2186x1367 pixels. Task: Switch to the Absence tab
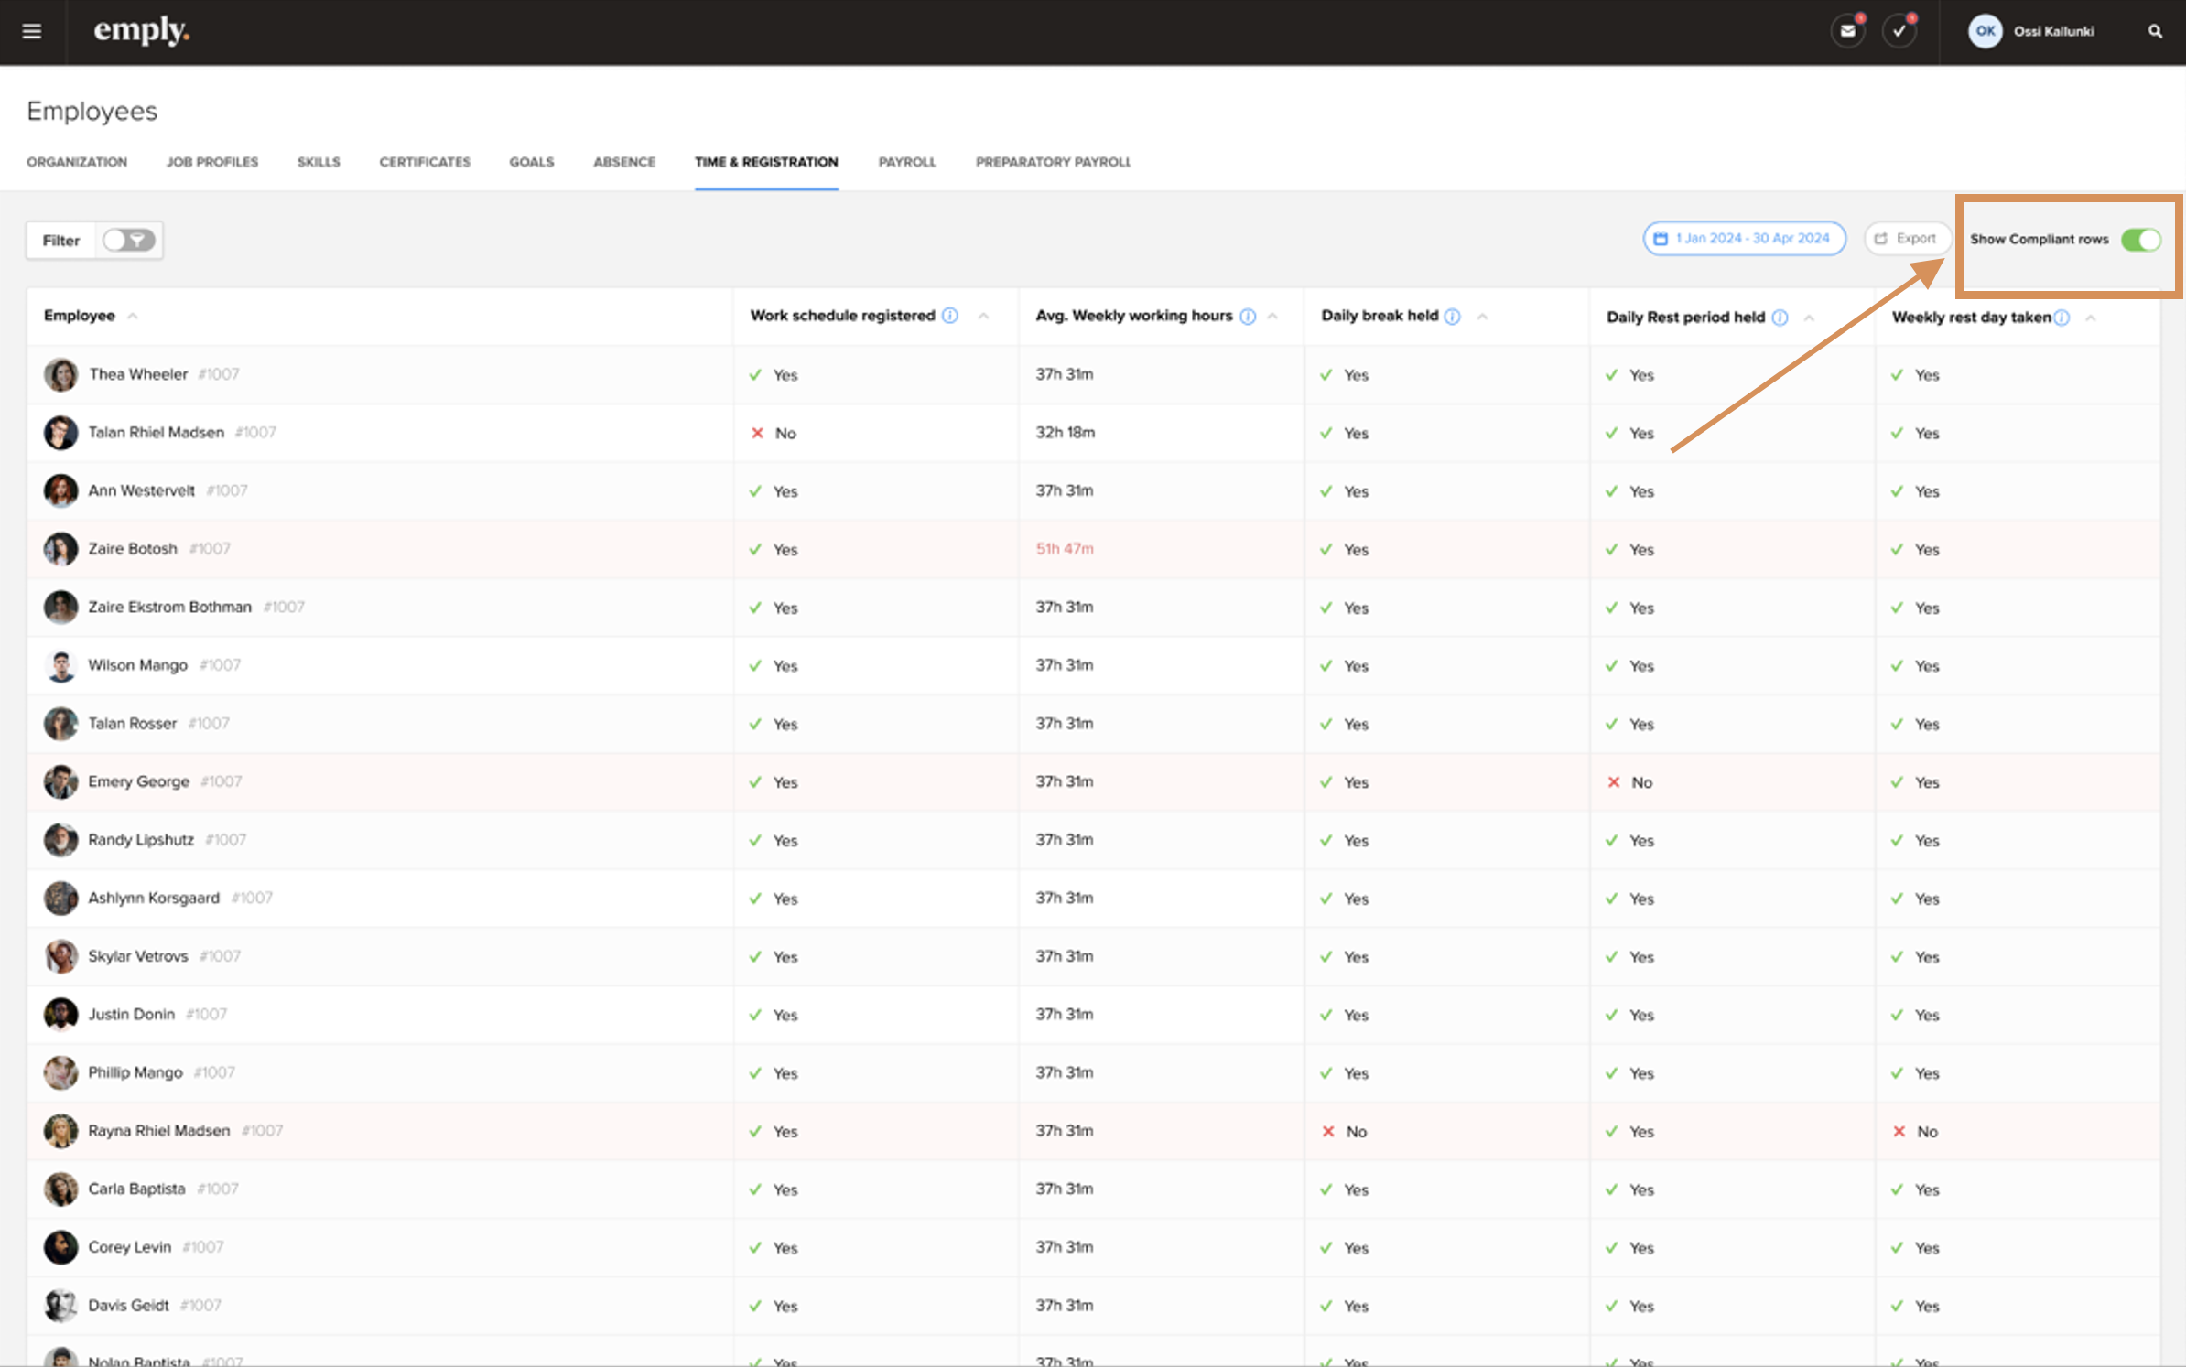623,162
